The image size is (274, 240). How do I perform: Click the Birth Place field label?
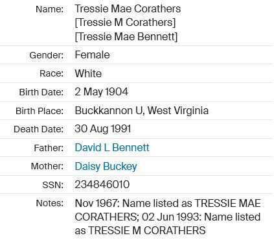click(40, 111)
